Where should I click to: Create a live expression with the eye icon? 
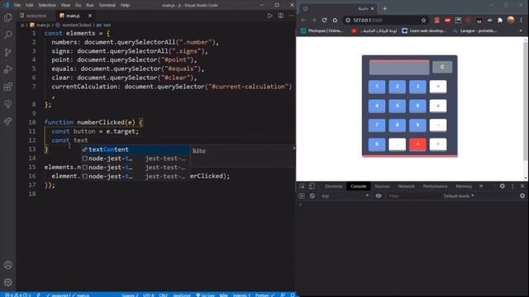pos(379,196)
